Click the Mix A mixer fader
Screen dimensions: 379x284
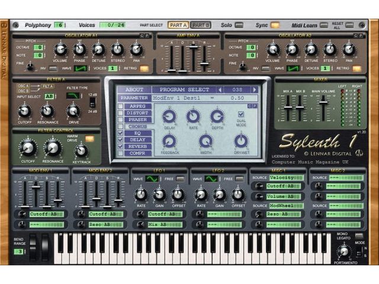pyautogui.click(x=288, y=107)
